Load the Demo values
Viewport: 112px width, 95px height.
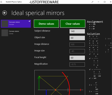tap(46, 24)
